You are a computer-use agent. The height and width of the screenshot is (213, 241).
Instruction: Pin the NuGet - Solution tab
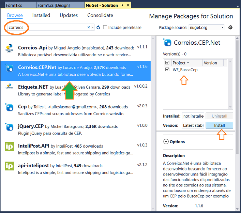pyautogui.click(x=122, y=5)
